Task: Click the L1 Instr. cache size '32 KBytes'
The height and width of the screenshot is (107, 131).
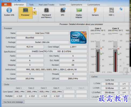Action: click(x=110, y=88)
